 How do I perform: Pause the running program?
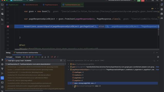point(39,57)
